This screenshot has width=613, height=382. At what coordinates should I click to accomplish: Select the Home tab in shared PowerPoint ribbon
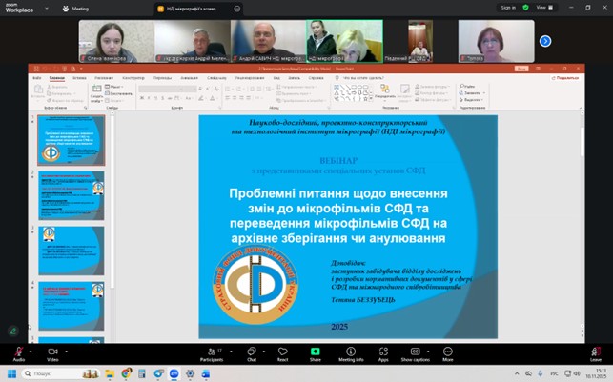[x=57, y=78]
